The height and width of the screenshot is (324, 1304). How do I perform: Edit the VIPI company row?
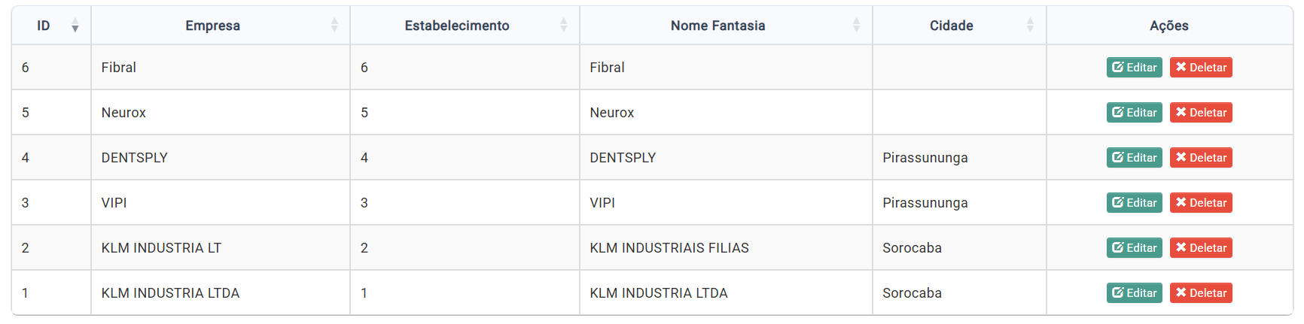[1134, 203]
